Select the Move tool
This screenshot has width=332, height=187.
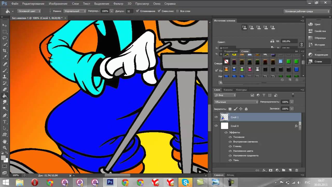[x=5, y=25]
